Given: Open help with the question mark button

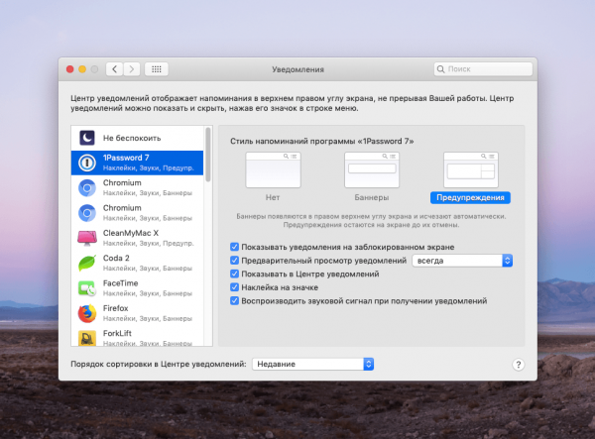Looking at the screenshot, I should [x=519, y=365].
